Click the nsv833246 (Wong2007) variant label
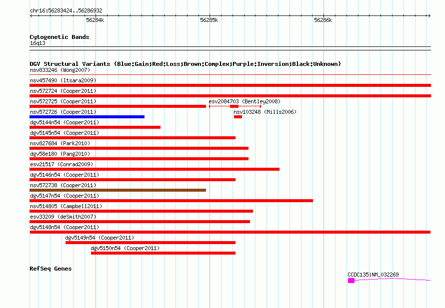Screen dimensions: 445x308 (60, 70)
